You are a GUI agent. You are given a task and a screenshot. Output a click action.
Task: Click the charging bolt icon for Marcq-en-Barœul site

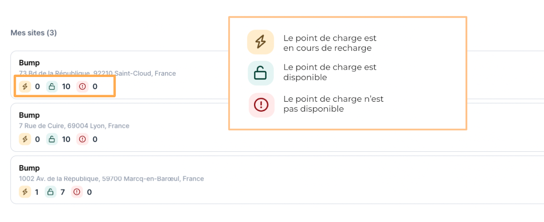click(25, 192)
